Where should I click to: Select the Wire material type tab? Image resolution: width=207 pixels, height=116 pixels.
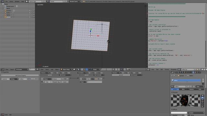pos(183,89)
